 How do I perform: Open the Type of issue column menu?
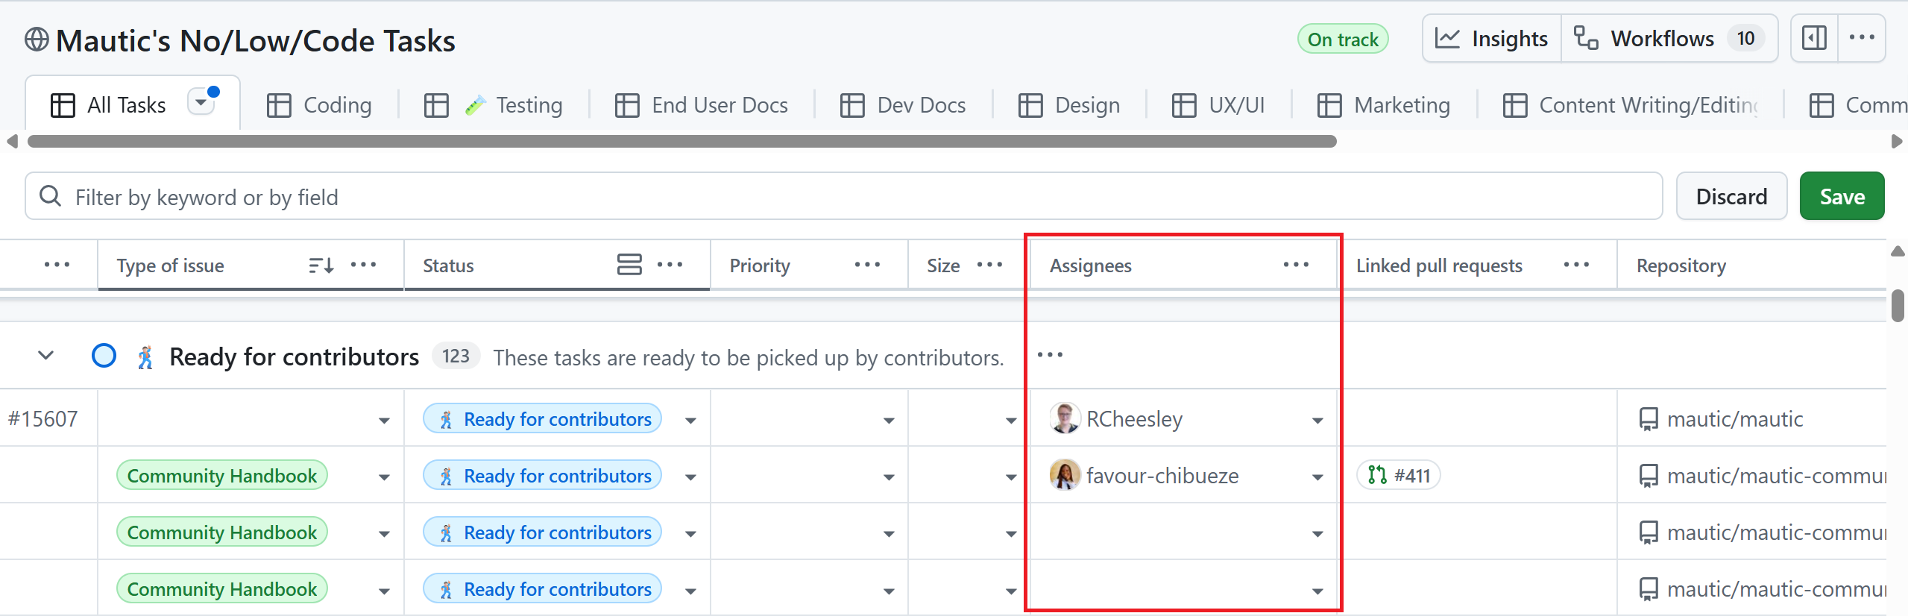[364, 265]
